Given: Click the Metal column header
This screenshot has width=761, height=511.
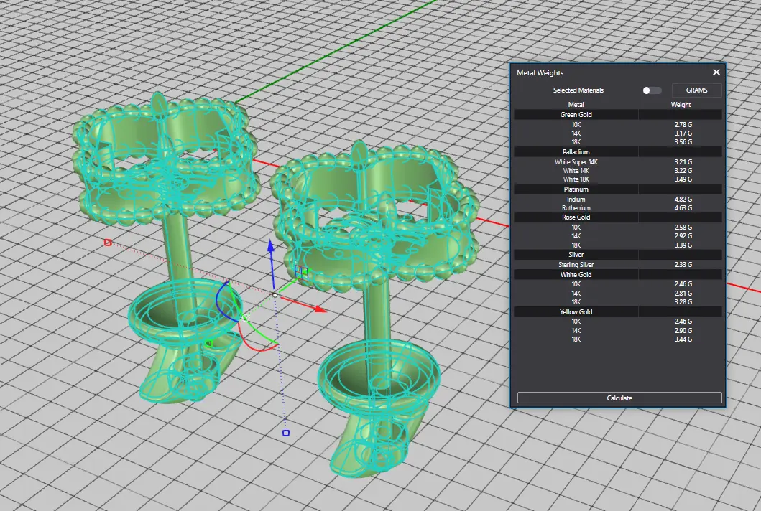Looking at the screenshot, I should click(x=576, y=104).
